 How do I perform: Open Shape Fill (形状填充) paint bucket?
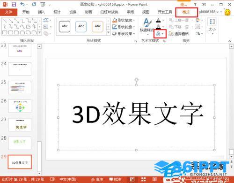(115, 20)
